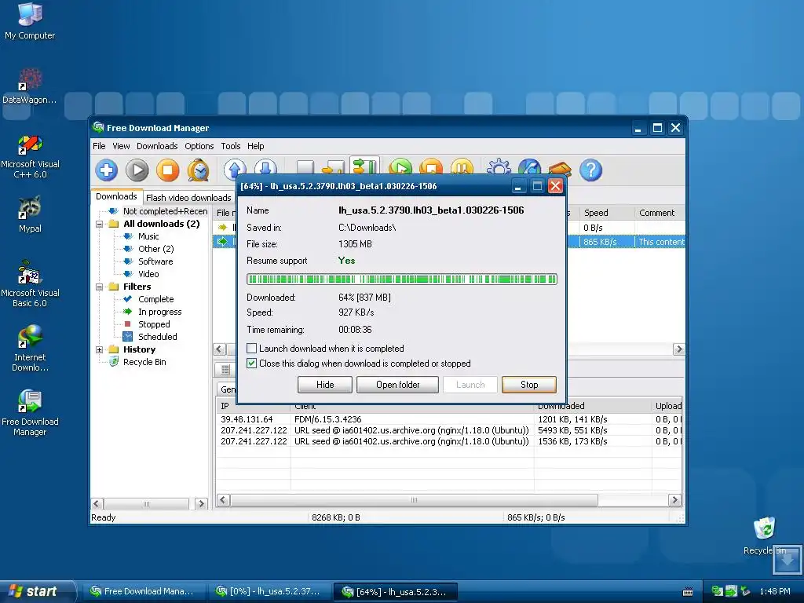Select the In progress filter
The image size is (804, 603).
coord(159,312)
